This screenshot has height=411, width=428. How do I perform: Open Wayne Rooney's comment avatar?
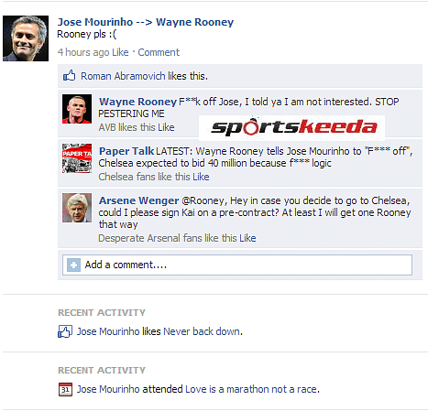(77, 109)
